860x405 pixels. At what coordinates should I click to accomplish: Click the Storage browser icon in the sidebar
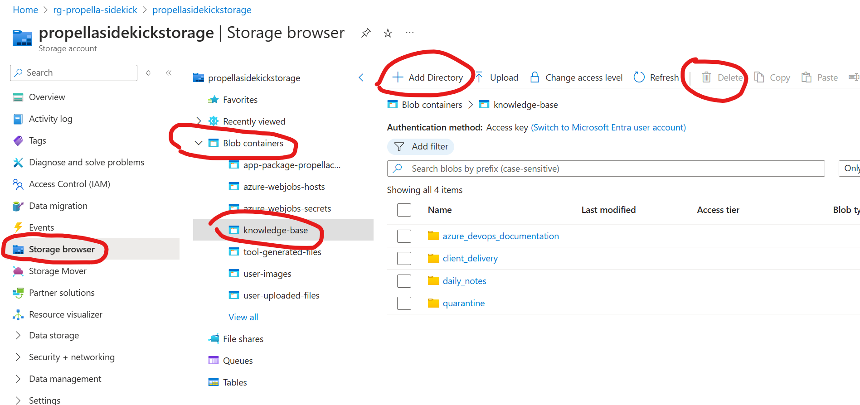click(18, 249)
